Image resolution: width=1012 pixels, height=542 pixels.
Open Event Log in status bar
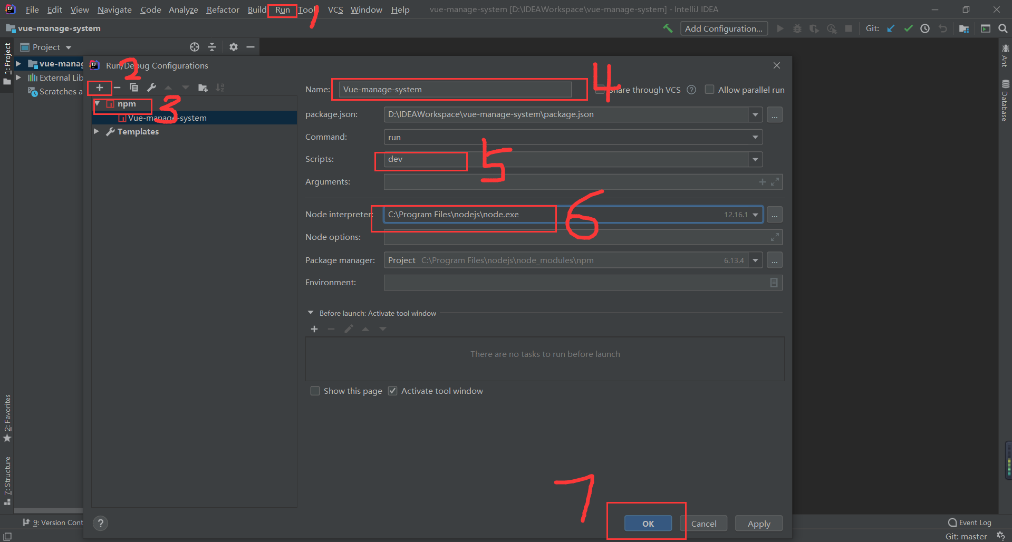969,522
